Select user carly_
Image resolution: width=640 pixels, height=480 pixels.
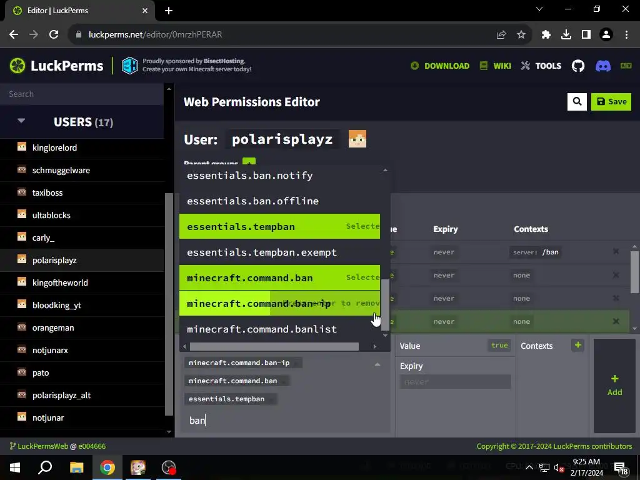(x=82, y=237)
